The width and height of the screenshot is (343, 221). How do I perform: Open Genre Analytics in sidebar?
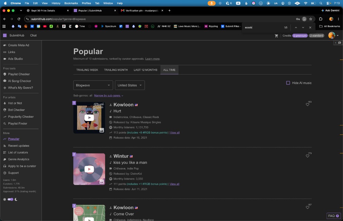pyautogui.click(x=19, y=159)
